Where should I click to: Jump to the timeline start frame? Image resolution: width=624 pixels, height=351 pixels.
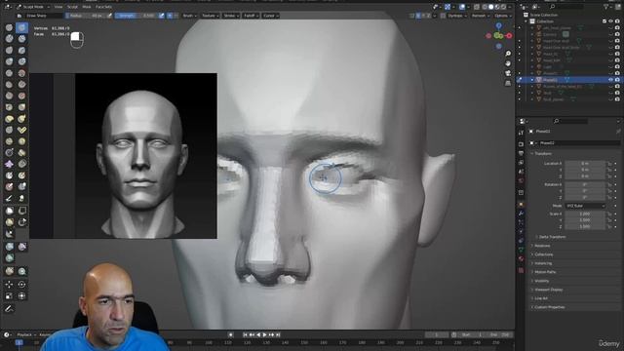pyautogui.click(x=245, y=335)
